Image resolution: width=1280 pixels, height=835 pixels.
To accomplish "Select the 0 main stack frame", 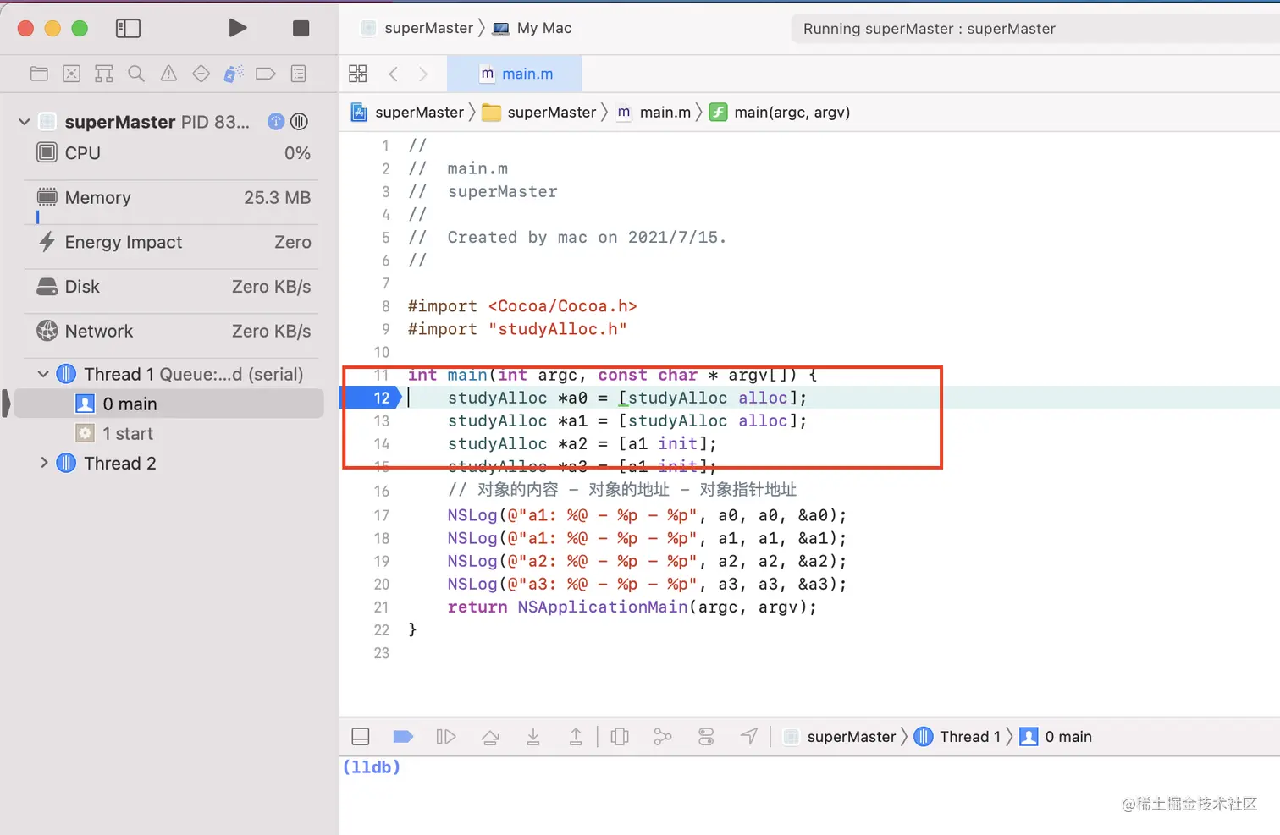I will 169,404.
